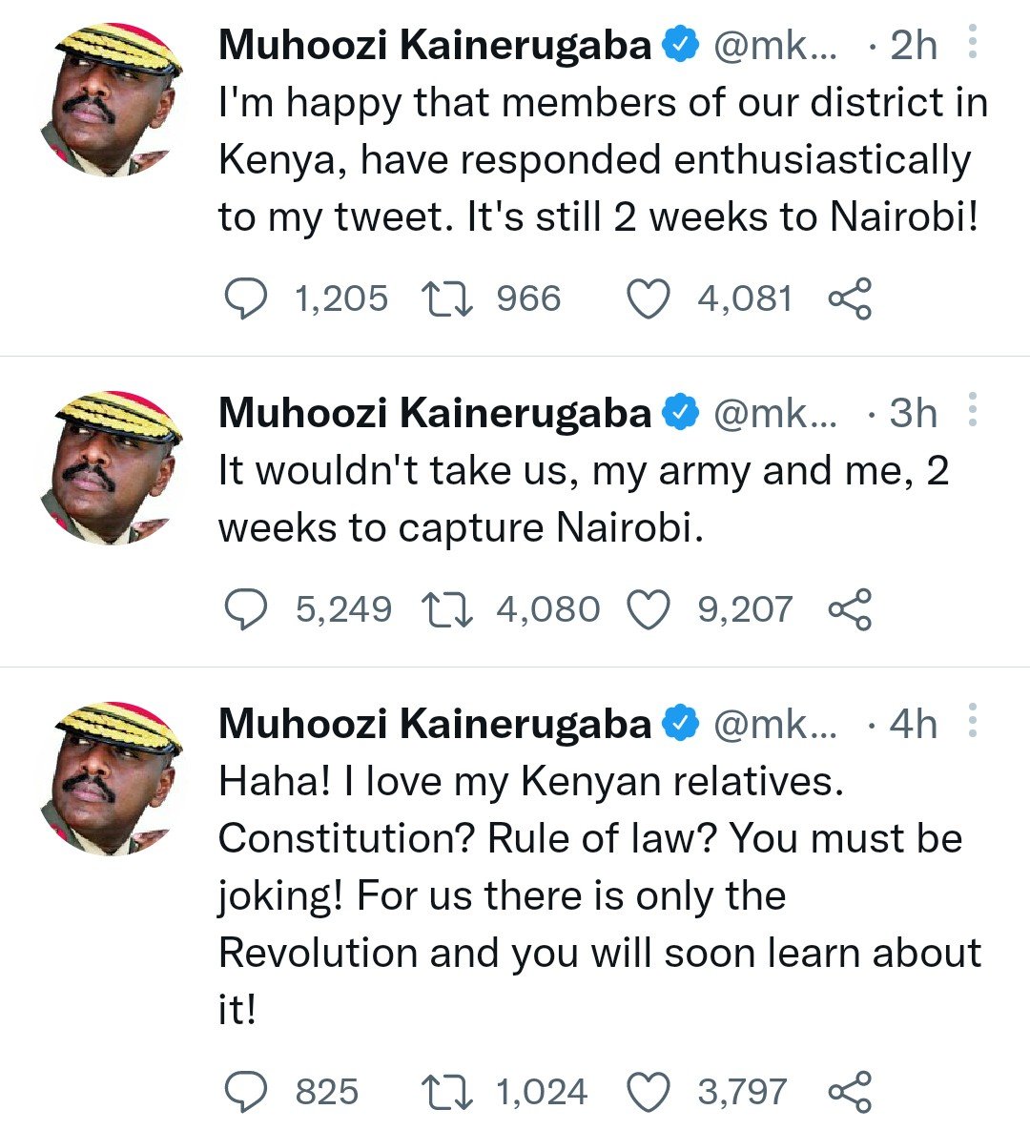
Task: Like the tweet with 3,797 likes
Action: (x=648, y=1092)
